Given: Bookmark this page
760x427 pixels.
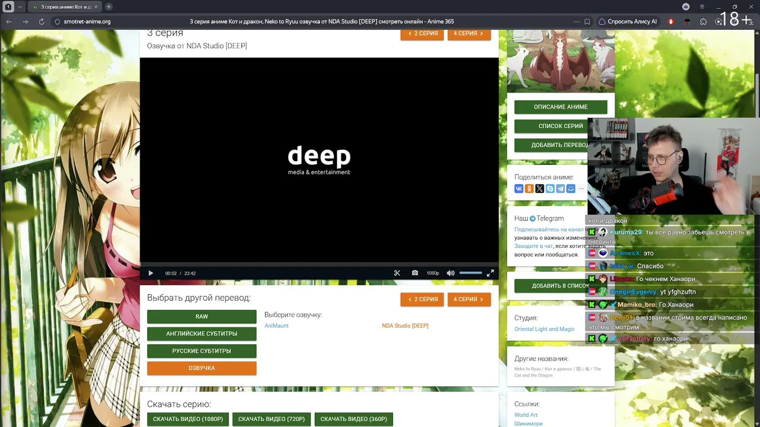Looking at the screenshot, I should [x=587, y=21].
